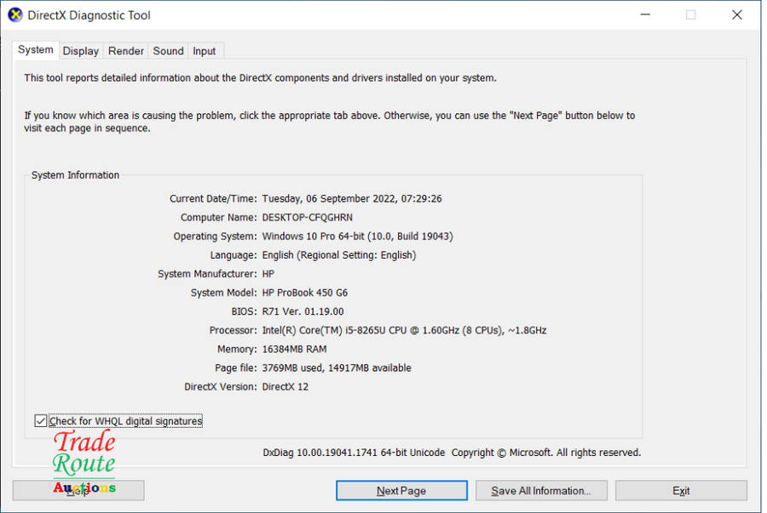Click the System tab
The image size is (767, 513).
click(36, 50)
